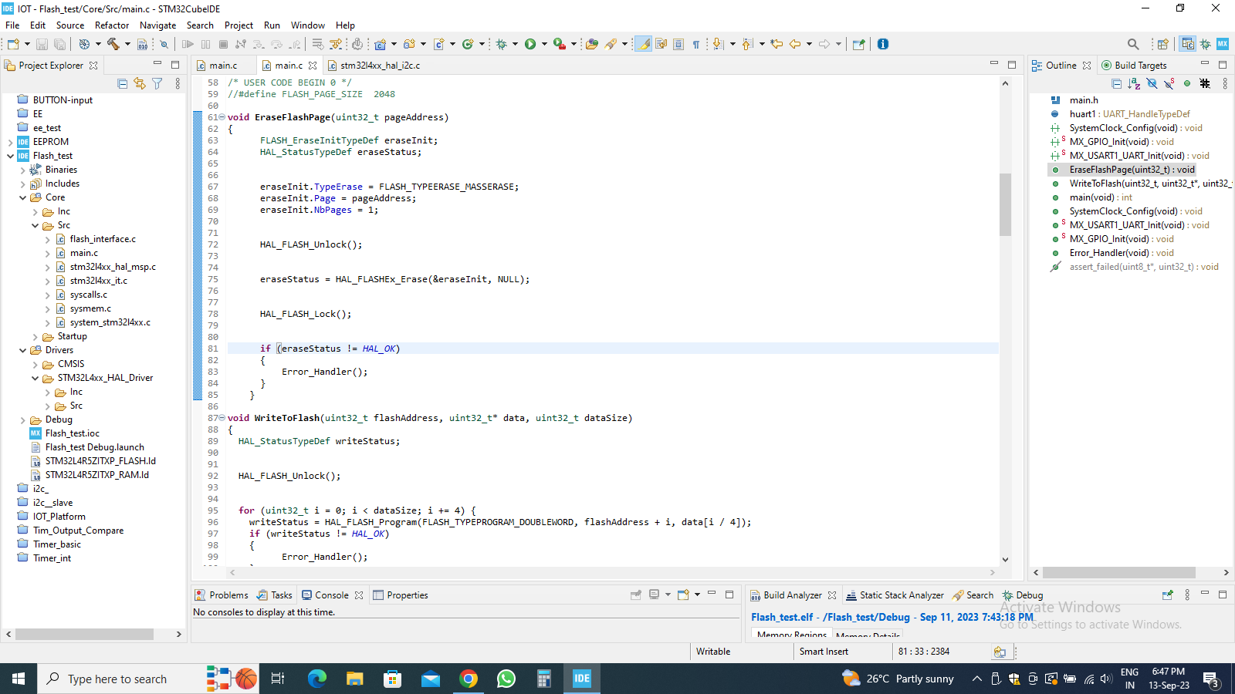Collapse the Drivers folder in project tree

click(x=22, y=350)
